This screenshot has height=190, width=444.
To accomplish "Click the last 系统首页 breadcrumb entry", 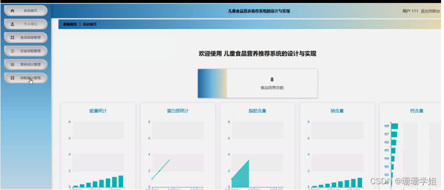I will [90, 24].
